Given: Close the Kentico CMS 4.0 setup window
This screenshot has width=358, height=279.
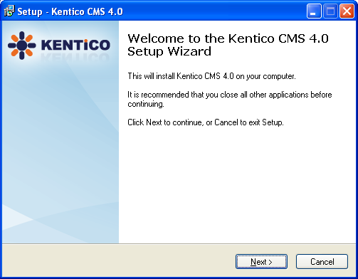Looking at the screenshot, I should click(347, 11).
